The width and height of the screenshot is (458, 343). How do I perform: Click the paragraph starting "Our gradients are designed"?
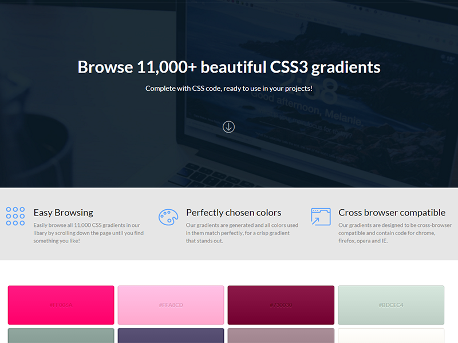pos(395,233)
